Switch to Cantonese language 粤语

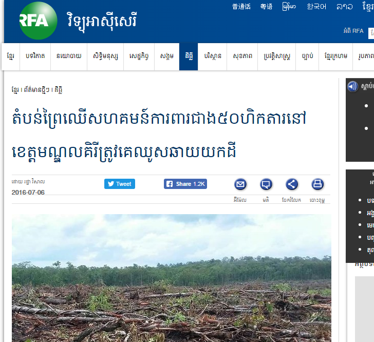click(266, 7)
